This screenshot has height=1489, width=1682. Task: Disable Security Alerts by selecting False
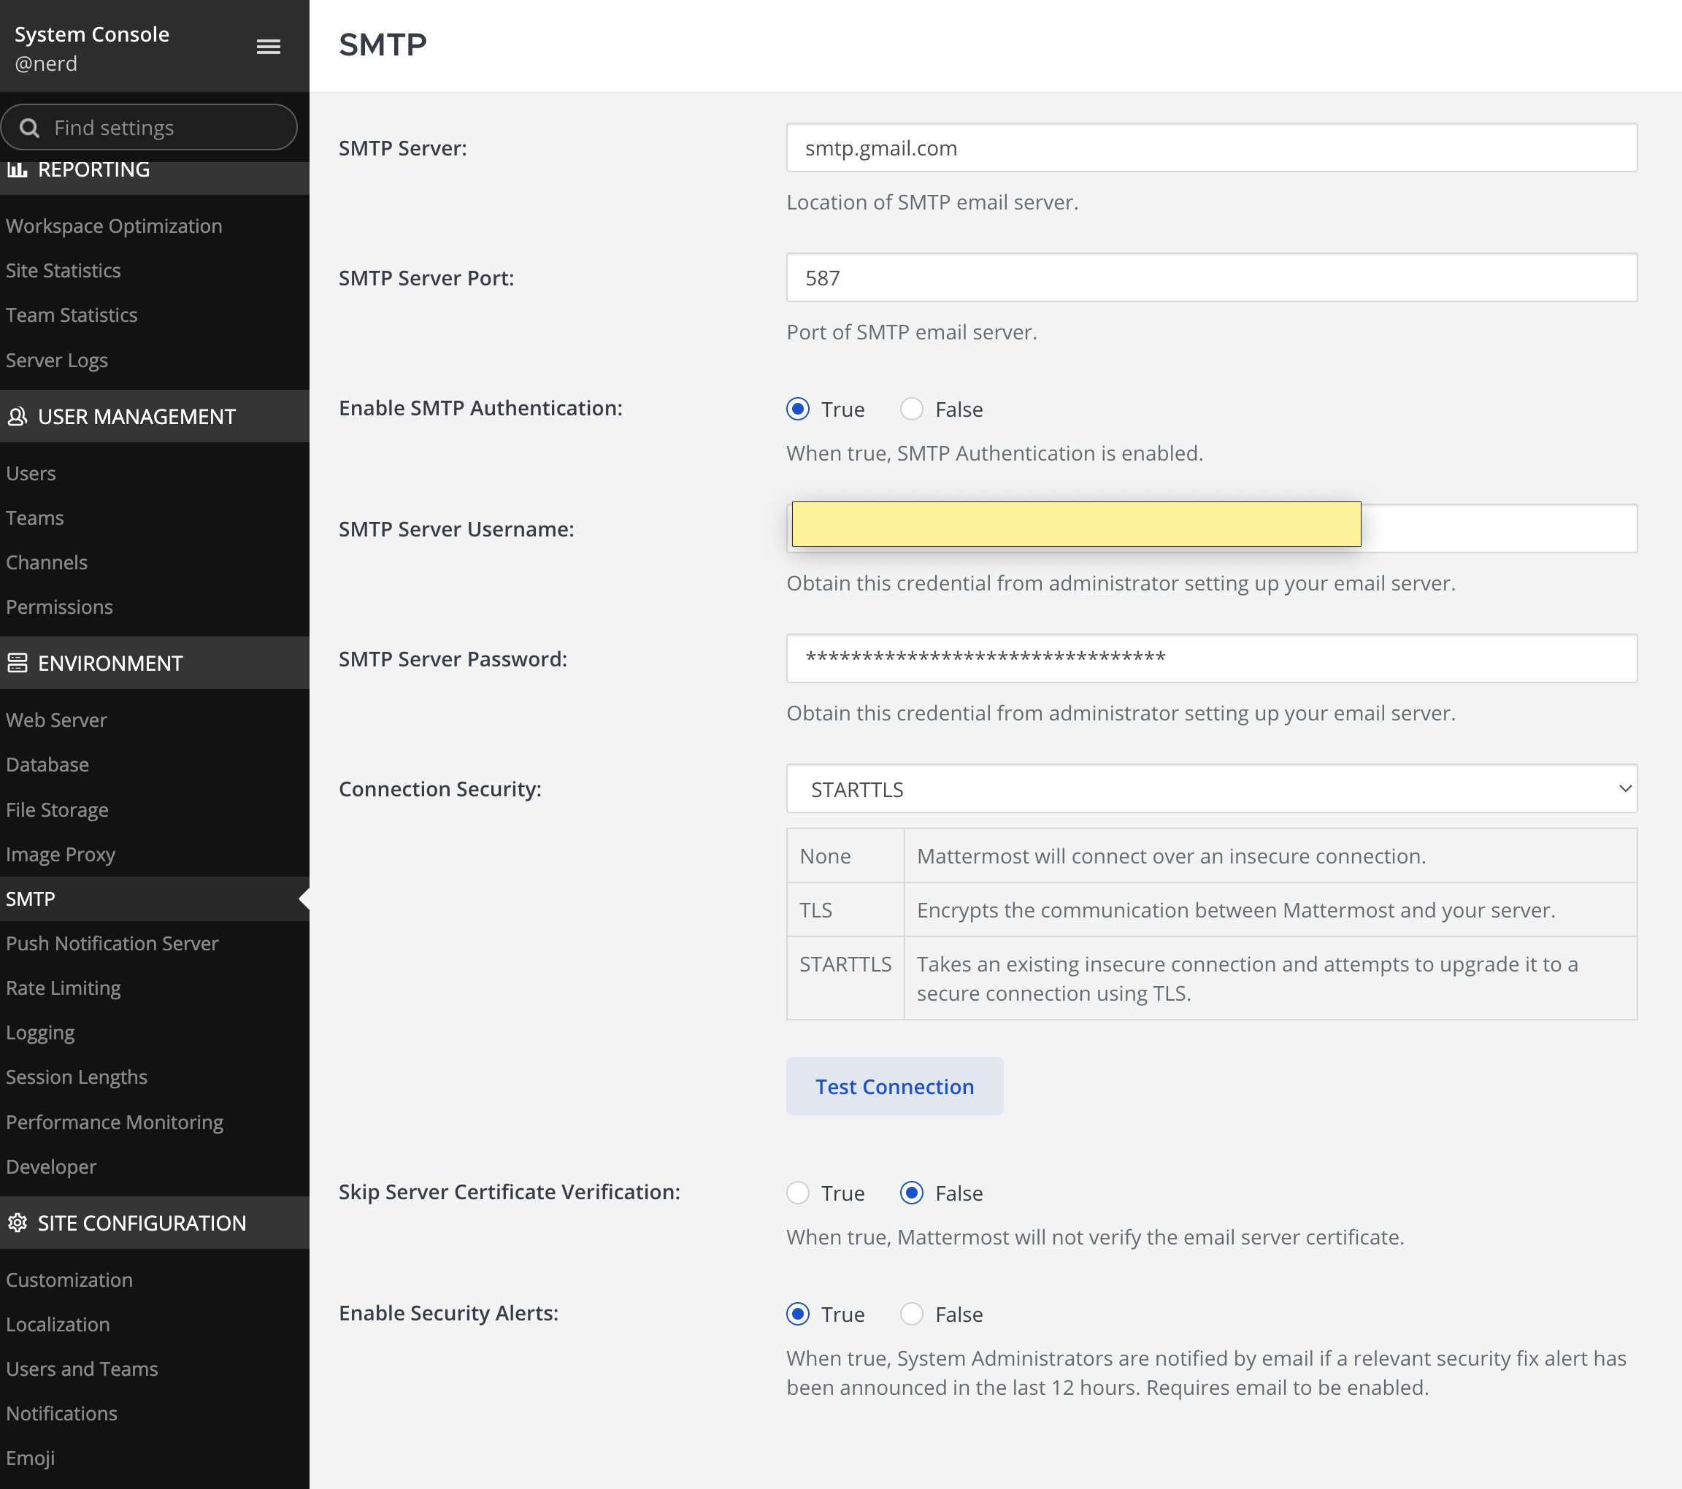[x=911, y=1314]
